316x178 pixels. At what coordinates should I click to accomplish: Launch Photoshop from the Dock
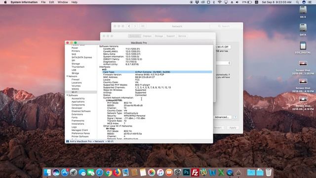coord(186,173)
